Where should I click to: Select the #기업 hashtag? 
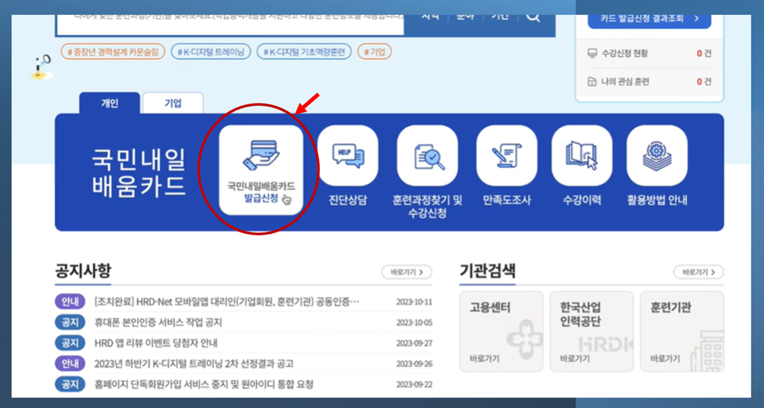[x=375, y=52]
